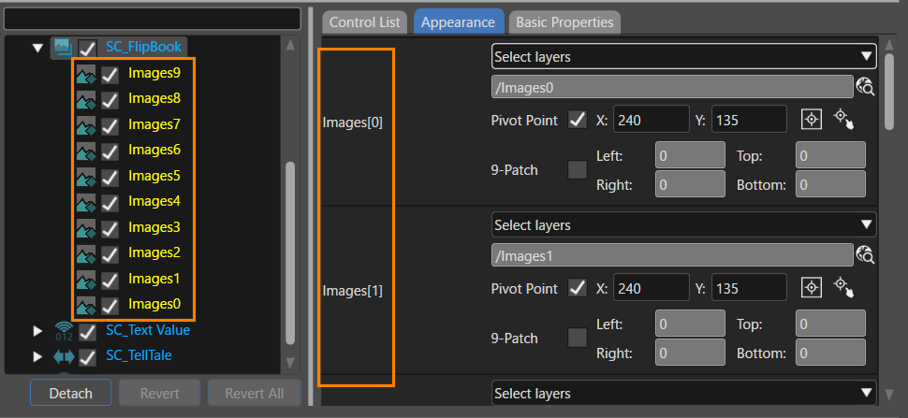Click the browse icon beside the /Images0 path

865,87
